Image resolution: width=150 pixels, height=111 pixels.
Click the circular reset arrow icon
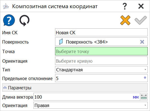tap(24, 21)
